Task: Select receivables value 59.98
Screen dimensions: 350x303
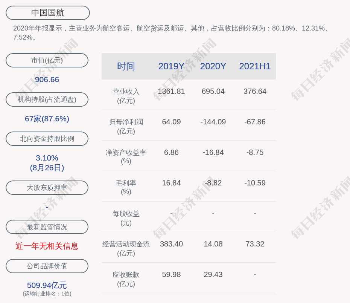Action: 171,274
